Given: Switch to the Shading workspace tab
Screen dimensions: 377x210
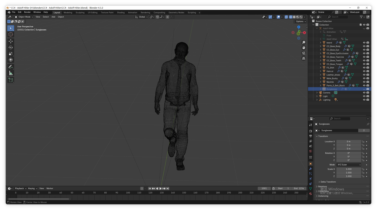Looking at the screenshot, I should tap(121, 13).
